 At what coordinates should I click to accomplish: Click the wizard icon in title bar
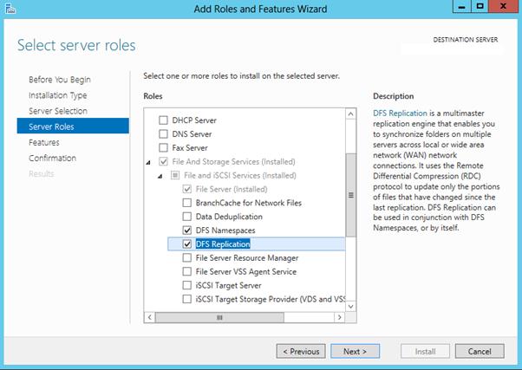click(x=10, y=10)
